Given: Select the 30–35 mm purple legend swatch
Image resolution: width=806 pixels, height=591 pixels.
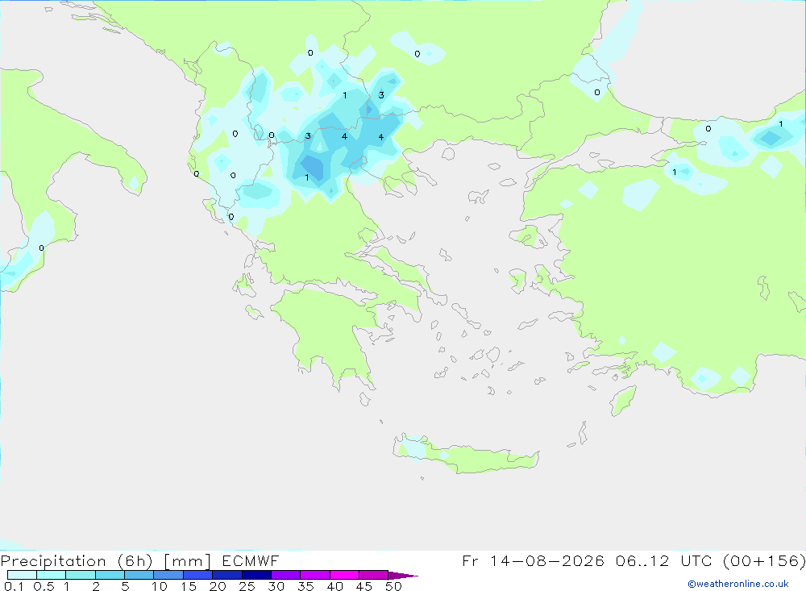Looking at the screenshot, I should tap(285, 575).
